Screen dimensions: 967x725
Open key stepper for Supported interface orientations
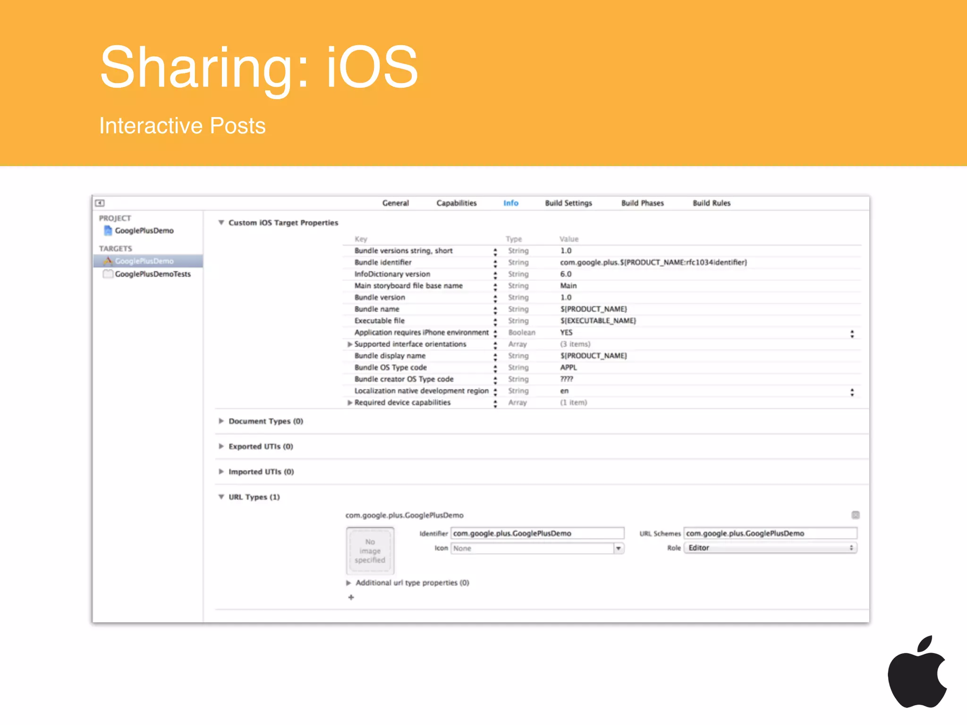click(495, 345)
